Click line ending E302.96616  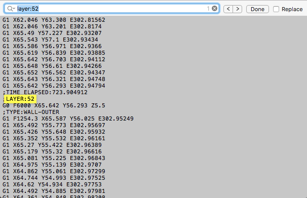coord(52,151)
